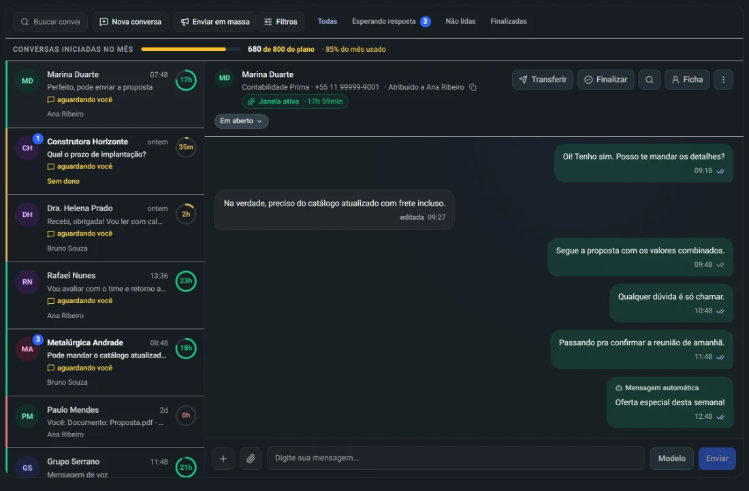Click the DH avatar of Dra. Helena Prado

point(27,215)
